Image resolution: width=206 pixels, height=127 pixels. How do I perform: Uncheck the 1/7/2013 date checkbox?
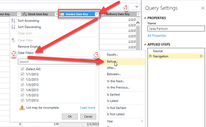pos(23,100)
